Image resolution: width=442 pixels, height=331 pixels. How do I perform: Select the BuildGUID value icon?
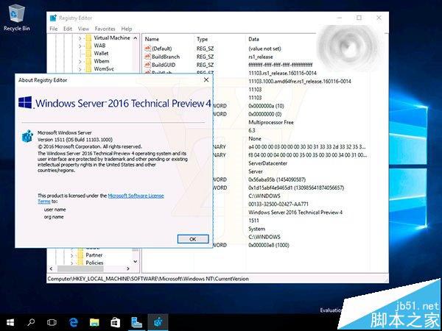(x=147, y=65)
